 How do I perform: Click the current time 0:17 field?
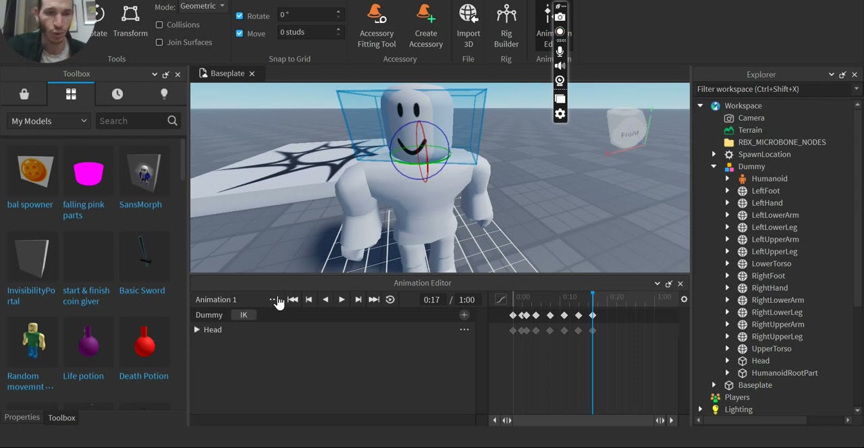431,300
